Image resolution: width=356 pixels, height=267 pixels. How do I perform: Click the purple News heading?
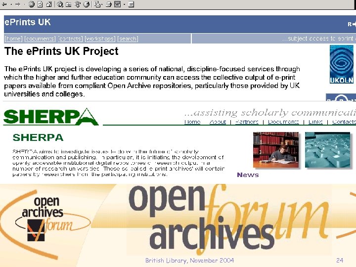[248, 175]
